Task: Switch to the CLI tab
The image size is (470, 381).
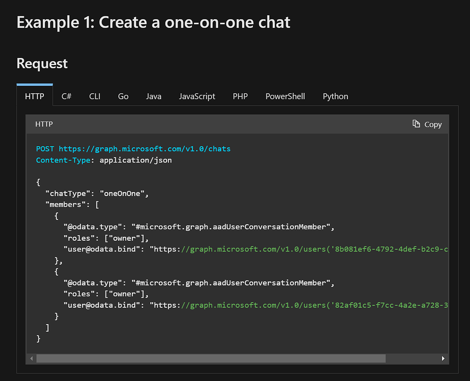Action: (x=95, y=96)
